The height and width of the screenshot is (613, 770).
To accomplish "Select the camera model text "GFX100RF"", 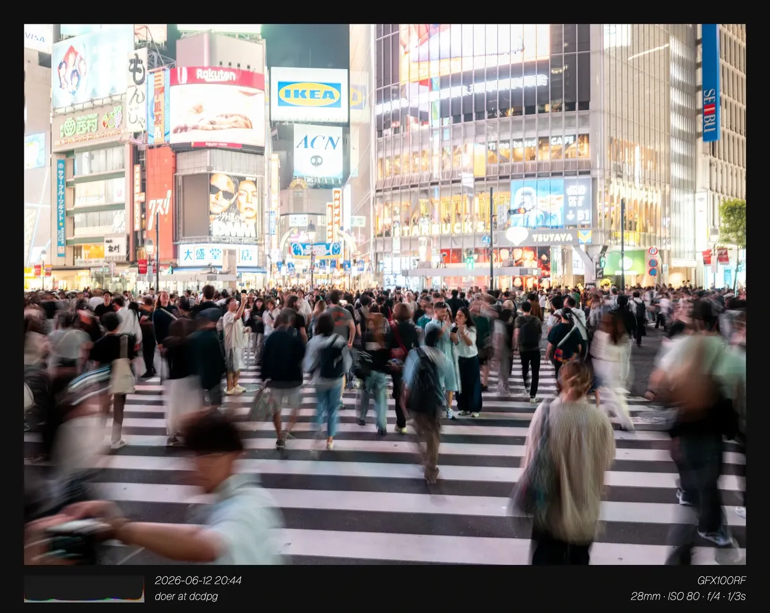I will click(722, 580).
